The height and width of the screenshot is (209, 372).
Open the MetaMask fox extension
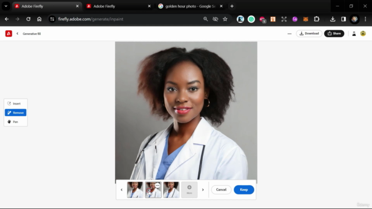(x=306, y=19)
